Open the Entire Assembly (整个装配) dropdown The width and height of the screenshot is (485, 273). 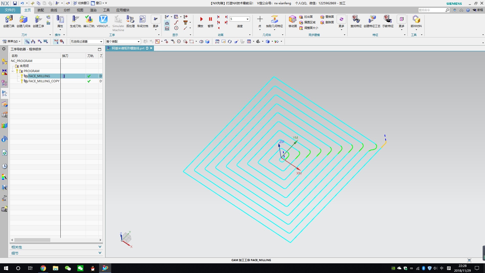pos(123,41)
